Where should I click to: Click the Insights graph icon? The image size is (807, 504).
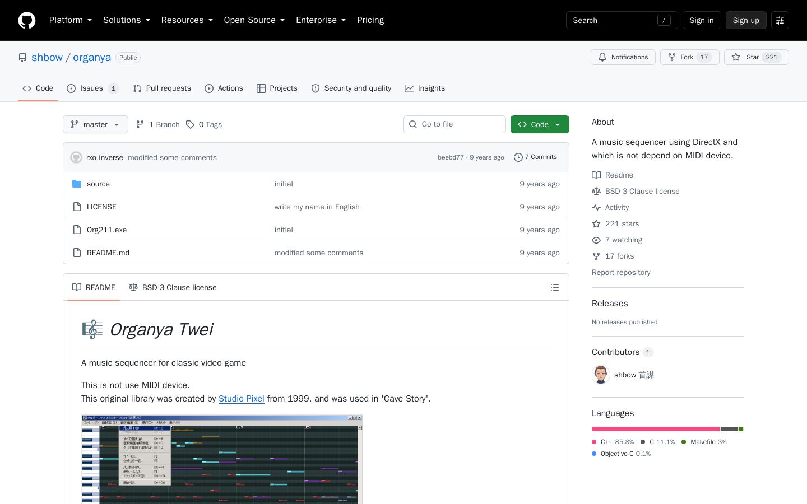(x=409, y=88)
